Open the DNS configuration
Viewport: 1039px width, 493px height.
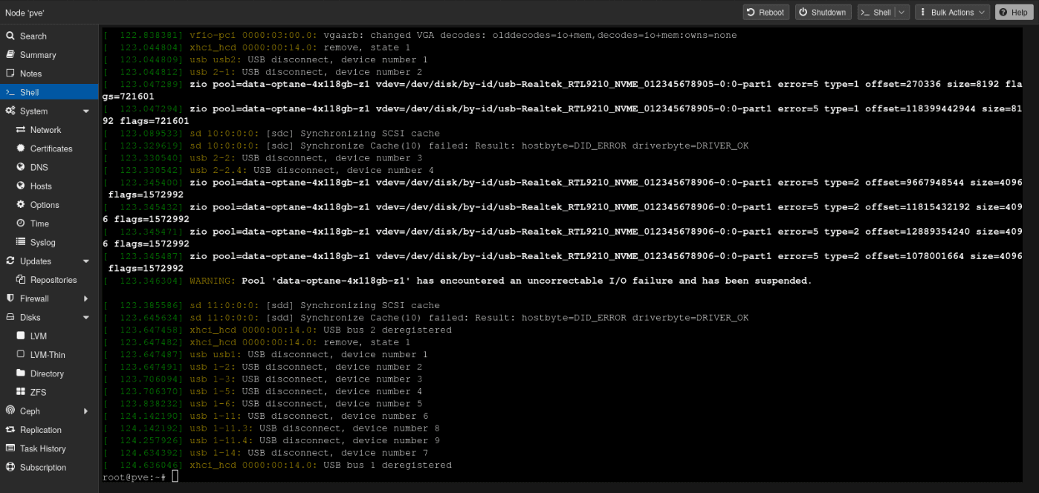coord(39,167)
